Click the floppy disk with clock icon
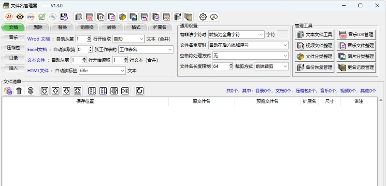 pos(64,17)
